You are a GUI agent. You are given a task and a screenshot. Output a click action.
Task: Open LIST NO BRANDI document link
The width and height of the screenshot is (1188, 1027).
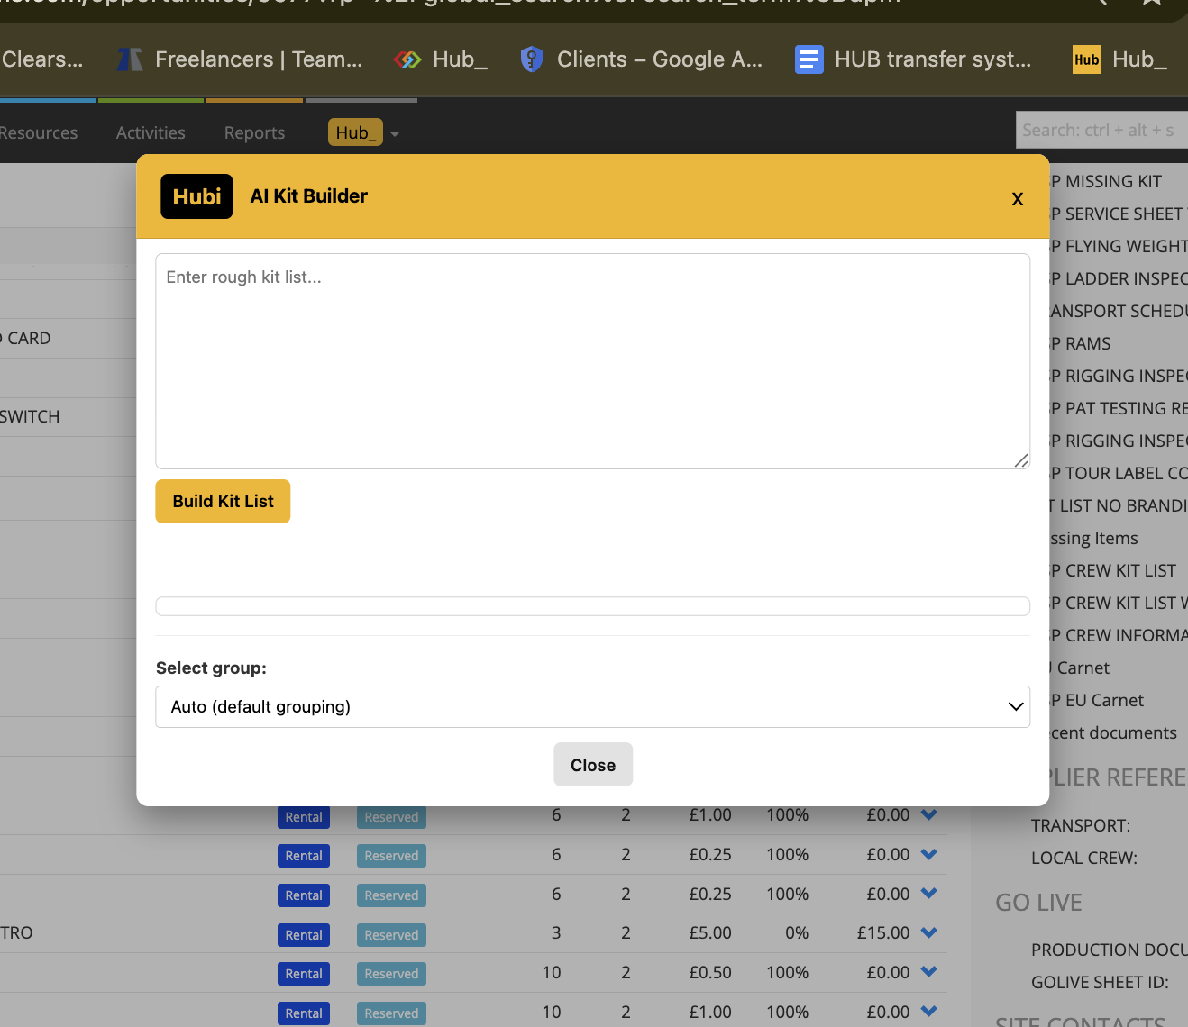coord(1118,505)
